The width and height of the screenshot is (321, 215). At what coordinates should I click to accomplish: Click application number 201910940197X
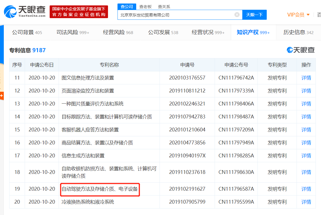click(x=187, y=156)
